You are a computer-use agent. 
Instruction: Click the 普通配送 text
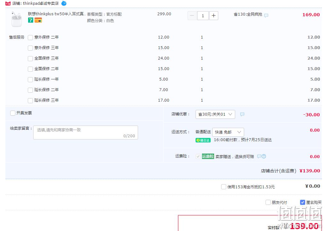[x=203, y=132]
